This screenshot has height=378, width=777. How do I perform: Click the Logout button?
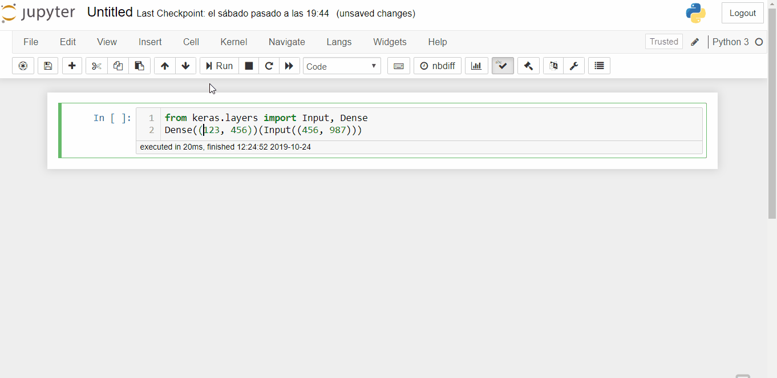click(742, 13)
